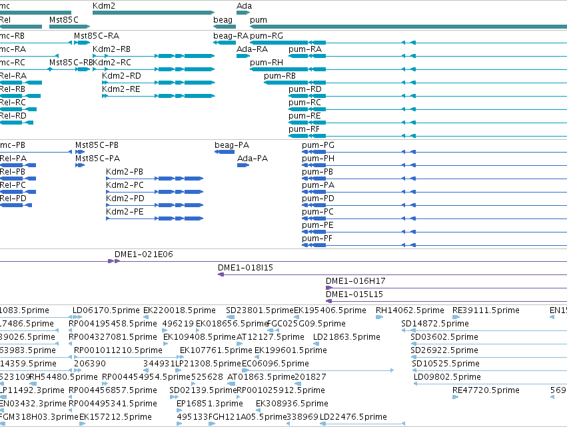This screenshot has height=427, width=567.
Task: Click the RH14062.5prime EST label
Action: (x=410, y=310)
